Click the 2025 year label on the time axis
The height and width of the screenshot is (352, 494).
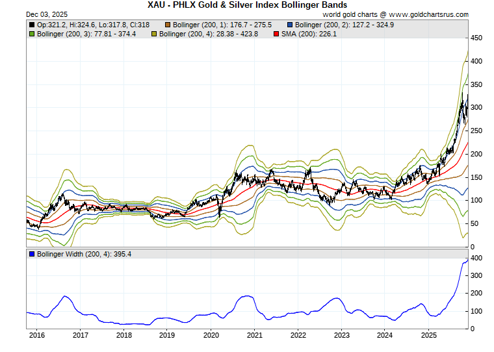click(428, 335)
